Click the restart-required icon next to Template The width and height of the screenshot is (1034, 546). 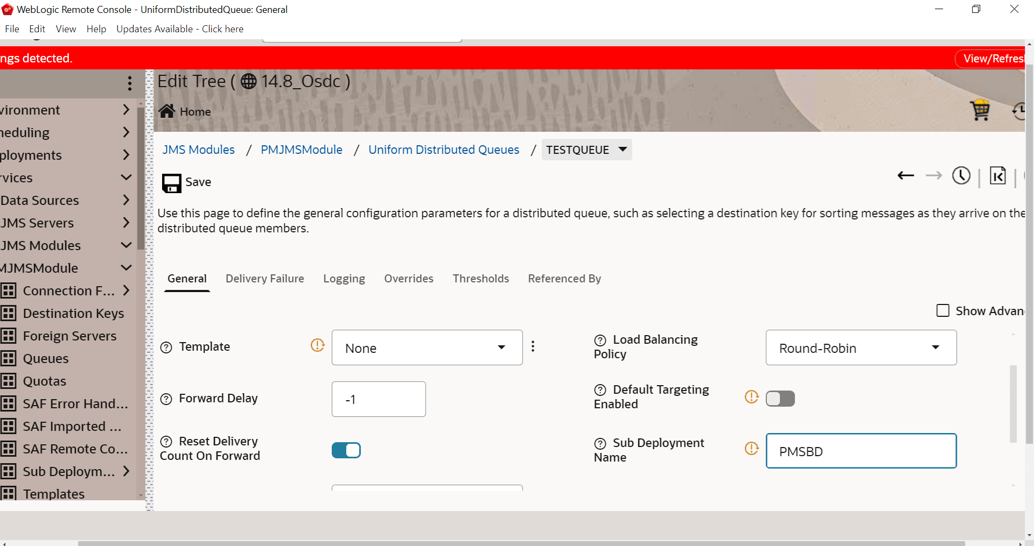[318, 345]
